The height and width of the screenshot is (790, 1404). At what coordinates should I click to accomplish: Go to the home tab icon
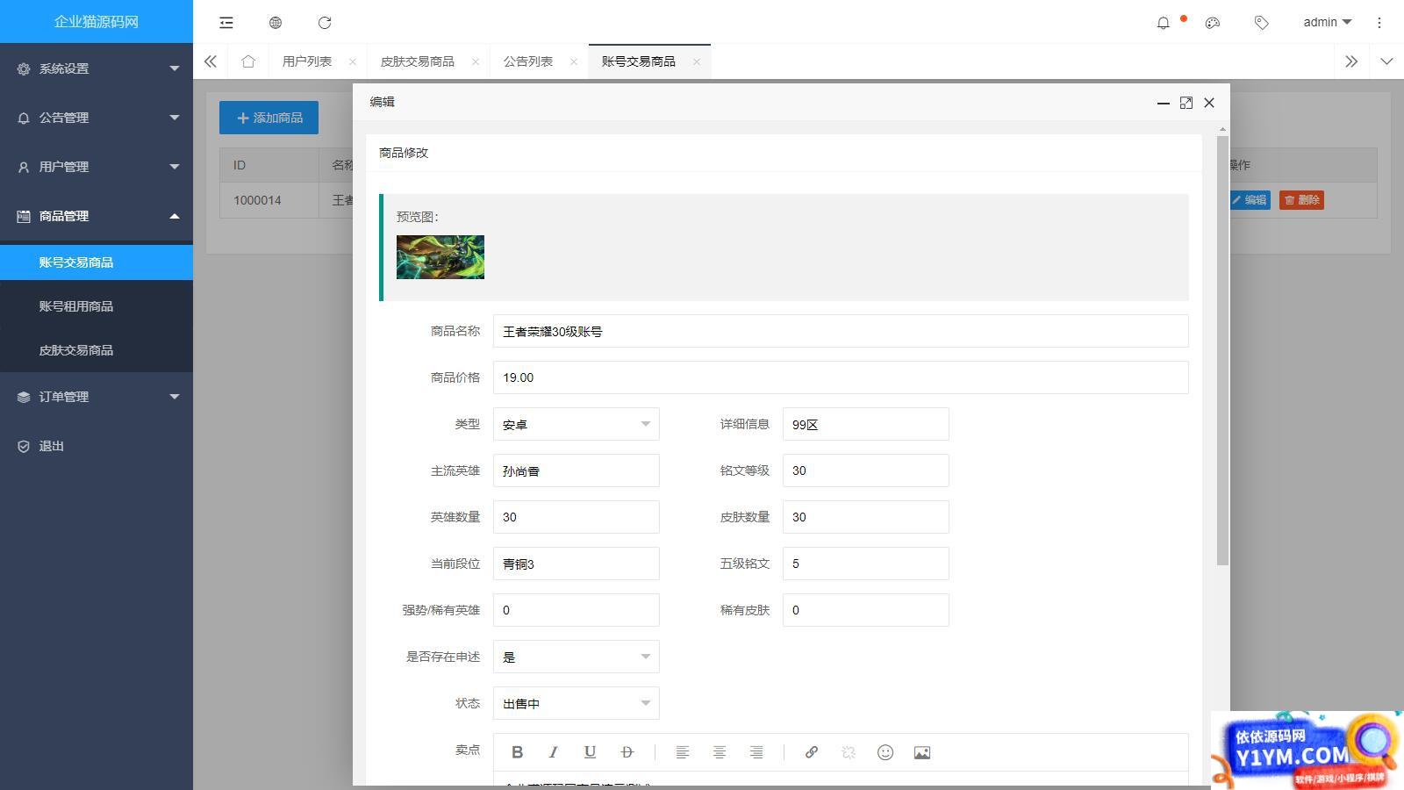click(x=248, y=61)
